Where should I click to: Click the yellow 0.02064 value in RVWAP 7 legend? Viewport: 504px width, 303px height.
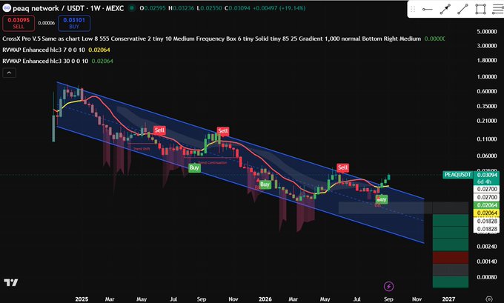point(99,50)
